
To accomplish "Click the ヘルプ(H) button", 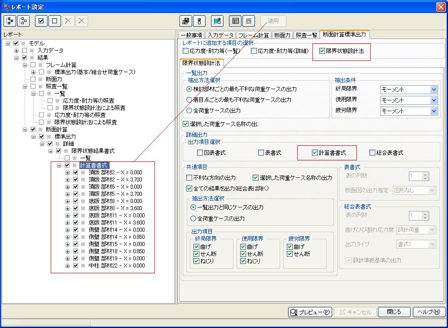I will pos(429,312).
